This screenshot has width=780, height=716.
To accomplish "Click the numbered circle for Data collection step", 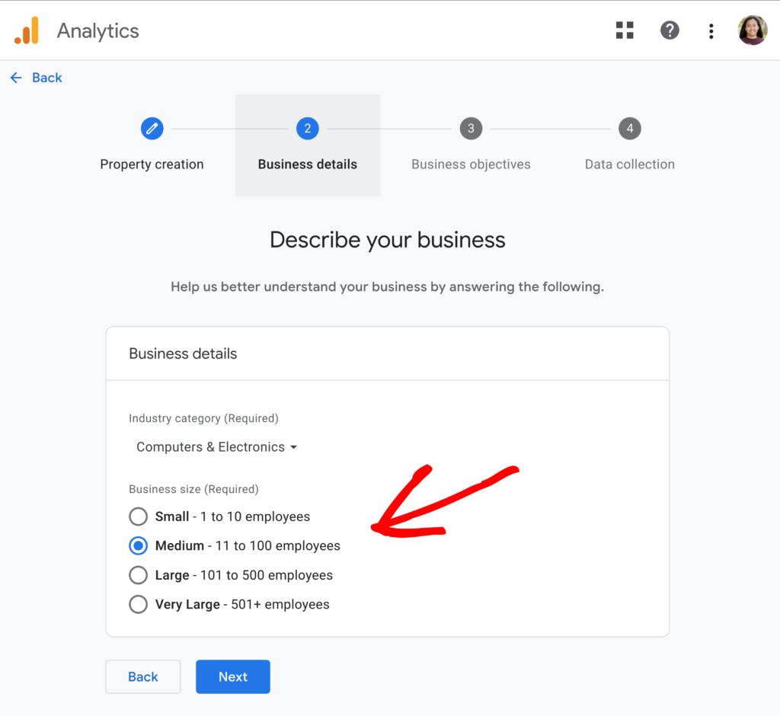I will click(630, 128).
